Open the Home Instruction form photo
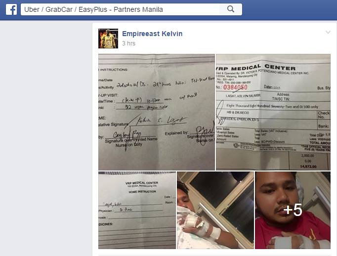337x256 pixels. (x=137, y=210)
